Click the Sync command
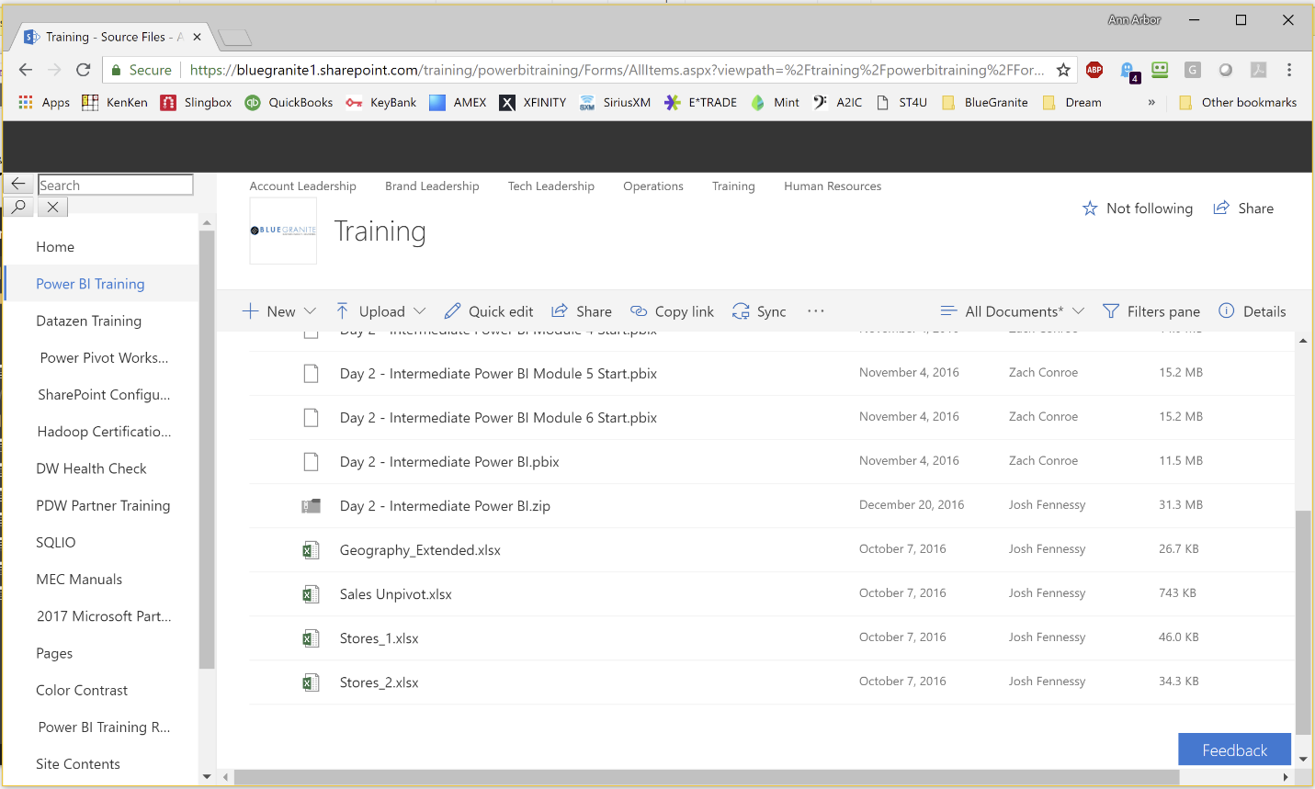The image size is (1315, 789). click(x=759, y=311)
